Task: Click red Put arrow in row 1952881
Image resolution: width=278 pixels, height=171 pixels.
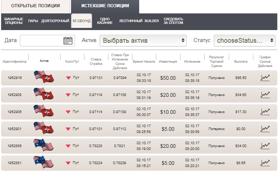Action: click(x=68, y=163)
